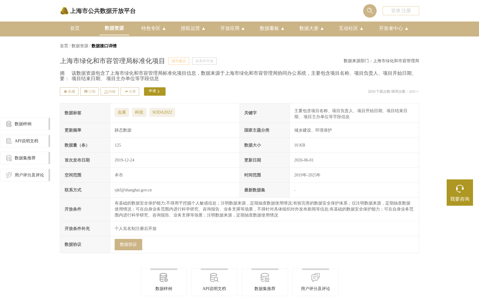This screenshot has width=479, height=299.
Task: Click 静态数据 update frequency value
Action: (123, 130)
